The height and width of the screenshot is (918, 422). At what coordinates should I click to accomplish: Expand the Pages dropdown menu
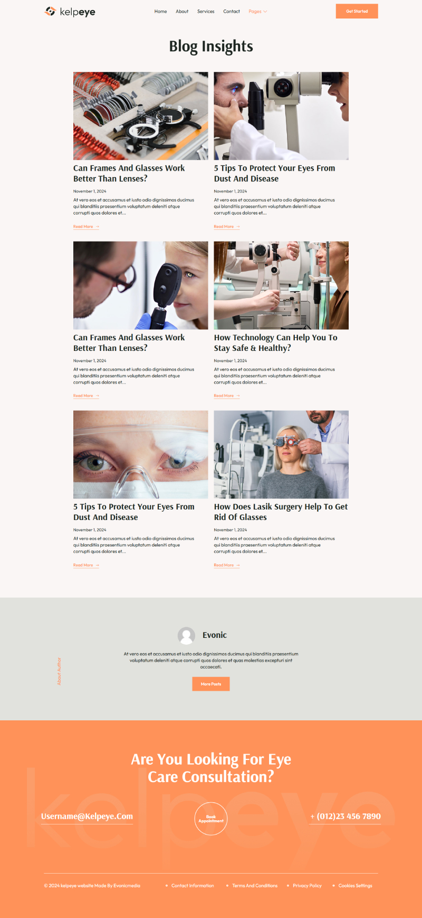pos(258,11)
